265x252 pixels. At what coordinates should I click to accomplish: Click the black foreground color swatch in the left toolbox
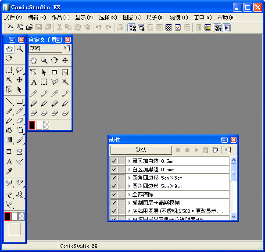(7, 216)
